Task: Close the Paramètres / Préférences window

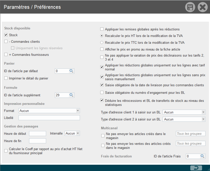Action: tap(203, 7)
